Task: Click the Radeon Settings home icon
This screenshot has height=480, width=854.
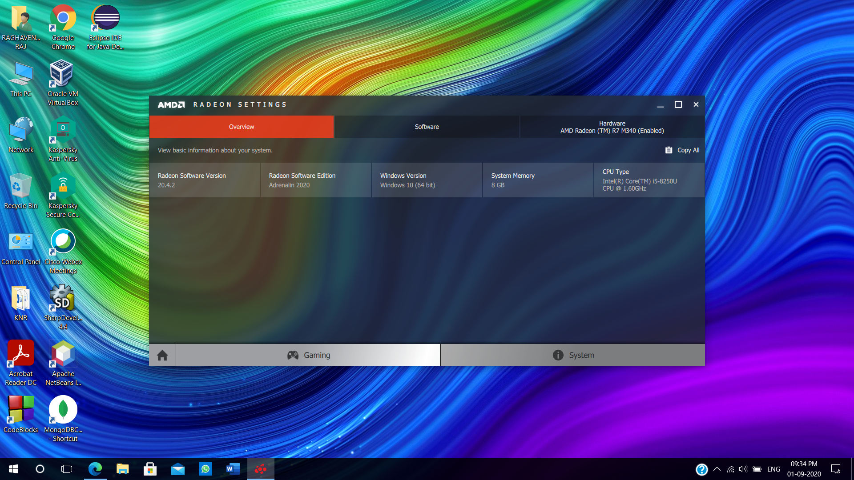Action: pyautogui.click(x=162, y=355)
